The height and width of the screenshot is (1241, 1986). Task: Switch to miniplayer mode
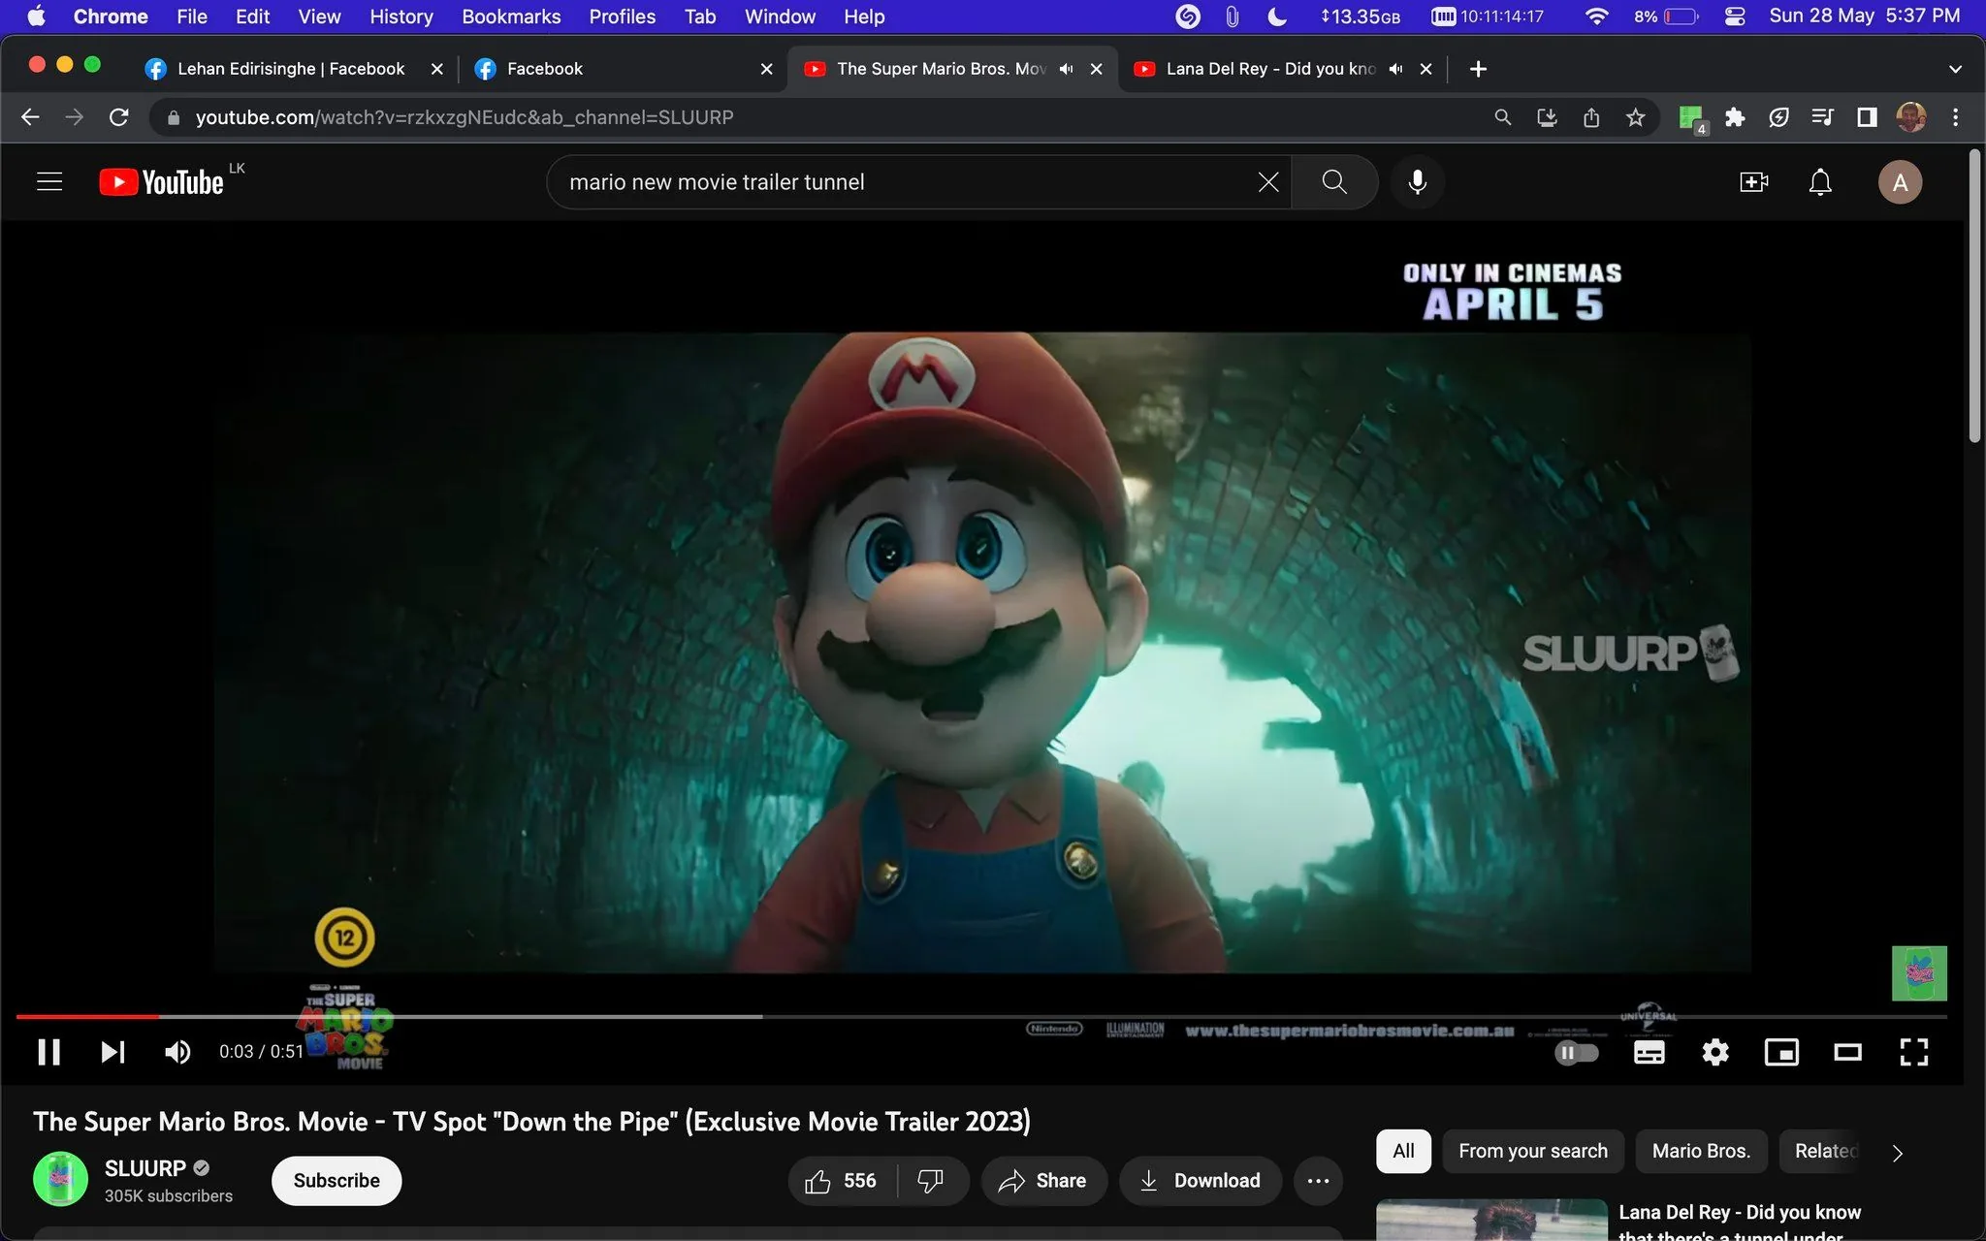[x=1781, y=1053]
